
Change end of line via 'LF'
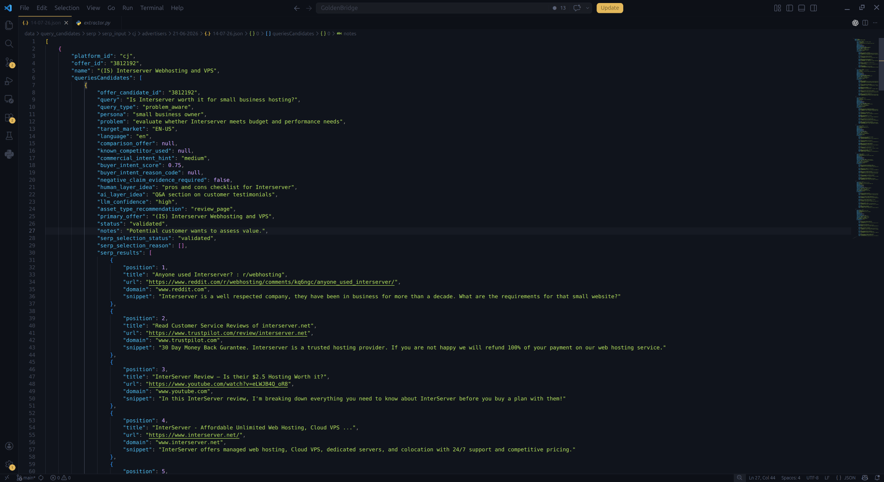(x=827, y=478)
